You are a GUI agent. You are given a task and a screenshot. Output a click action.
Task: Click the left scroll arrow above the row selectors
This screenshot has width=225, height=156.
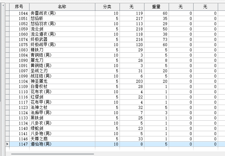click(3, 6)
